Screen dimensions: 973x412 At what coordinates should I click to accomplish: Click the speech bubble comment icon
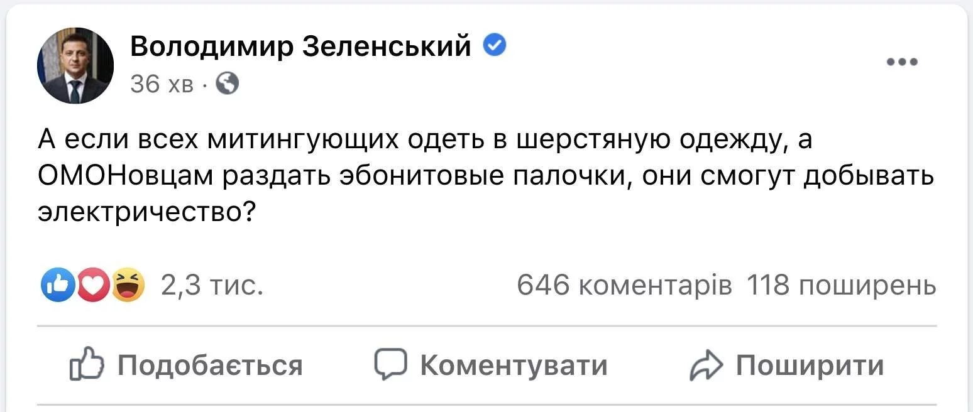pos(390,365)
